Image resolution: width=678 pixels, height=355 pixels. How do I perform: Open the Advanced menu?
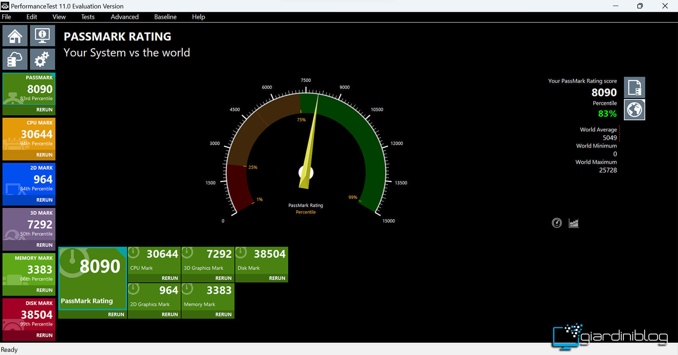click(125, 17)
